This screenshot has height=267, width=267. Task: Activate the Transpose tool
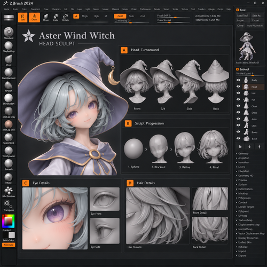click(9, 206)
